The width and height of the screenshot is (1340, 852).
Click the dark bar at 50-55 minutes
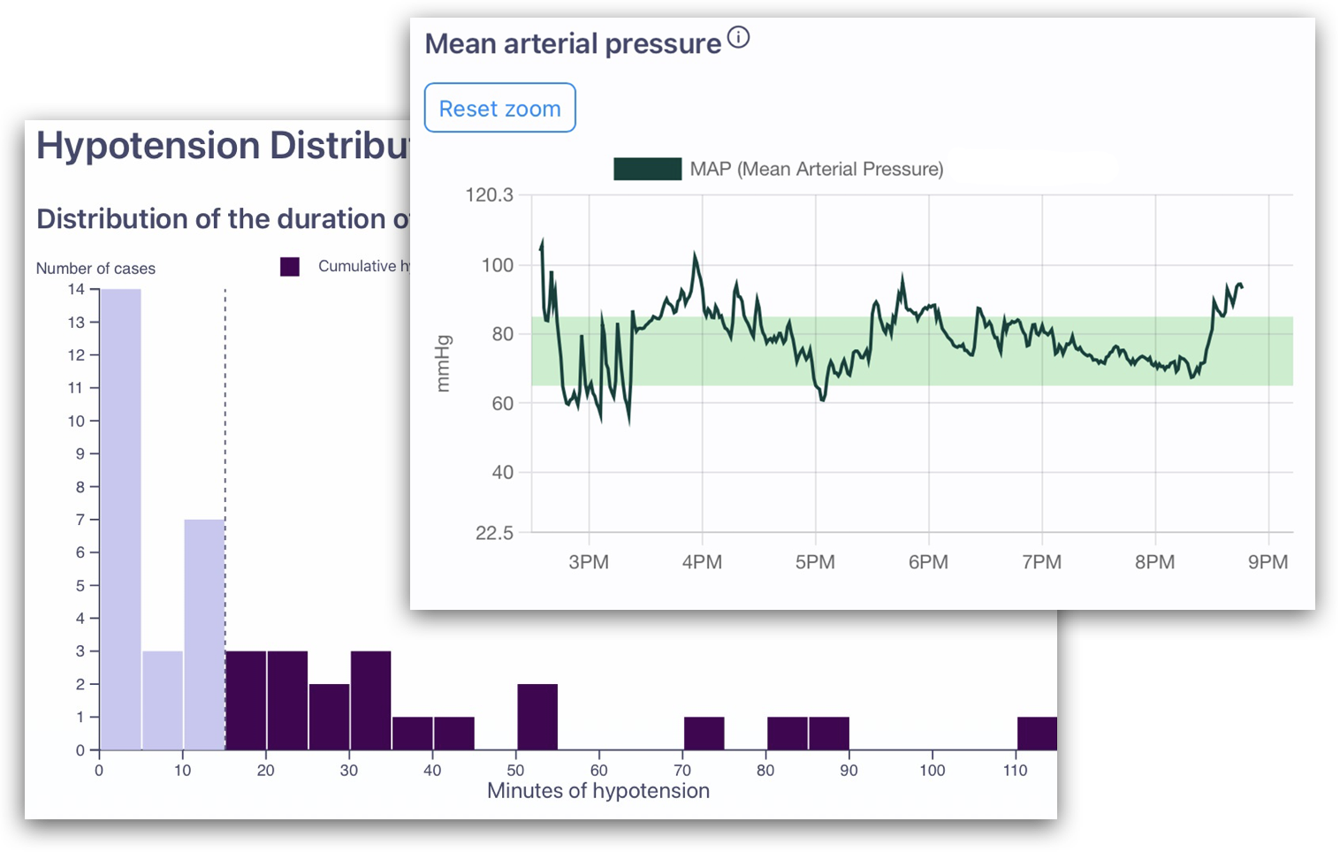(537, 717)
